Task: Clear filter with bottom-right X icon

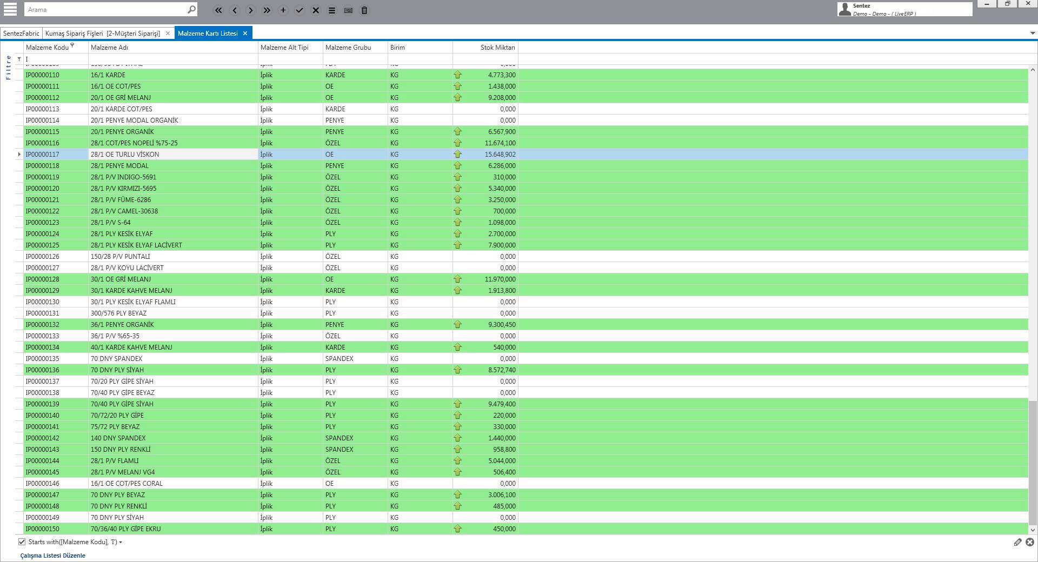Action: 1029,542
